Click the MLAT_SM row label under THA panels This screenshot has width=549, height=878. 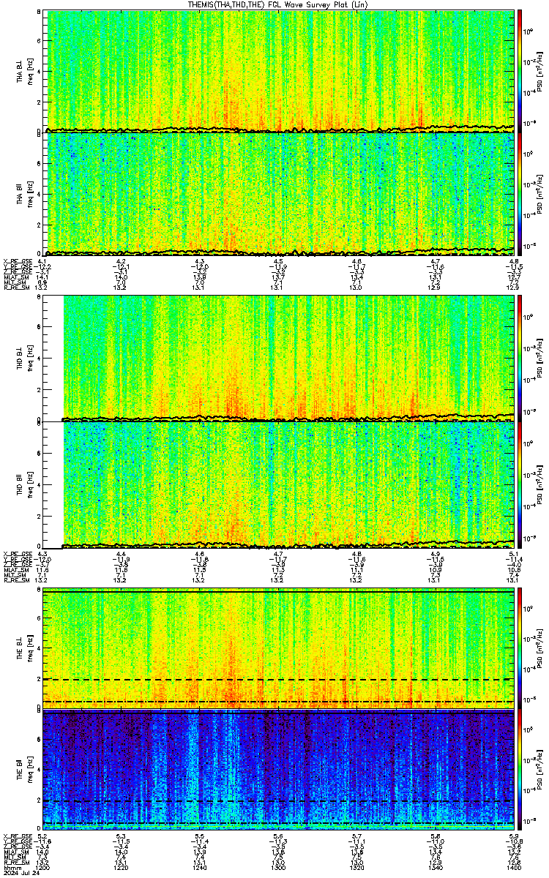point(15,277)
